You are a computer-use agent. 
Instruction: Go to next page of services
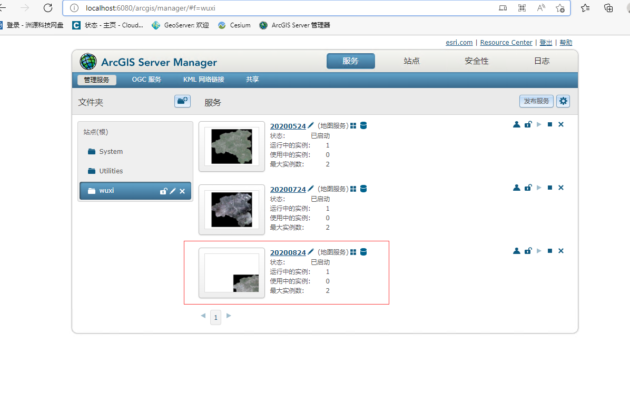pyautogui.click(x=229, y=316)
